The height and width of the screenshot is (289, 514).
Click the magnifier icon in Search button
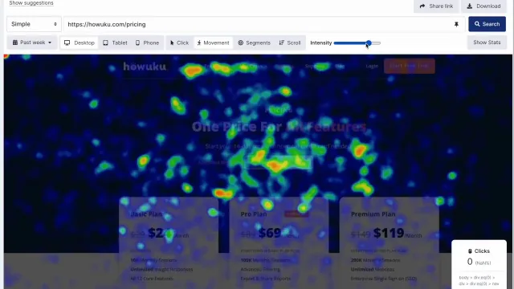click(x=477, y=24)
